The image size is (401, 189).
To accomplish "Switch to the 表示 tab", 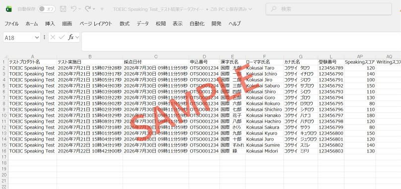I will tap(178, 24).
